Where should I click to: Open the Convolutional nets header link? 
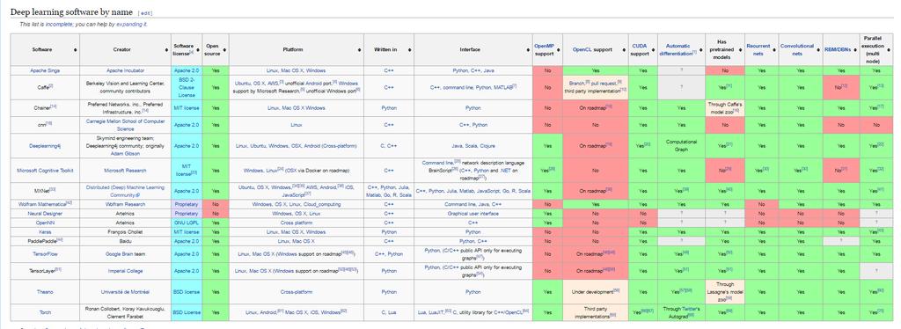tap(797, 49)
